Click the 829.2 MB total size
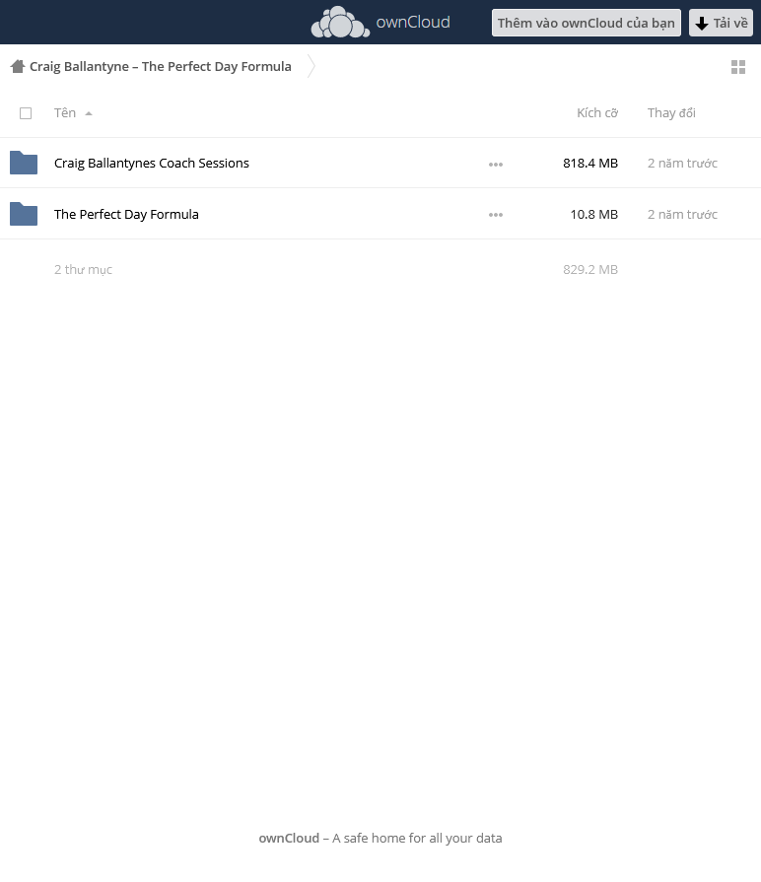 click(590, 269)
